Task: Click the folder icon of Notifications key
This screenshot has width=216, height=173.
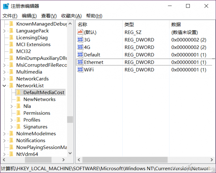Action: coord(11,140)
